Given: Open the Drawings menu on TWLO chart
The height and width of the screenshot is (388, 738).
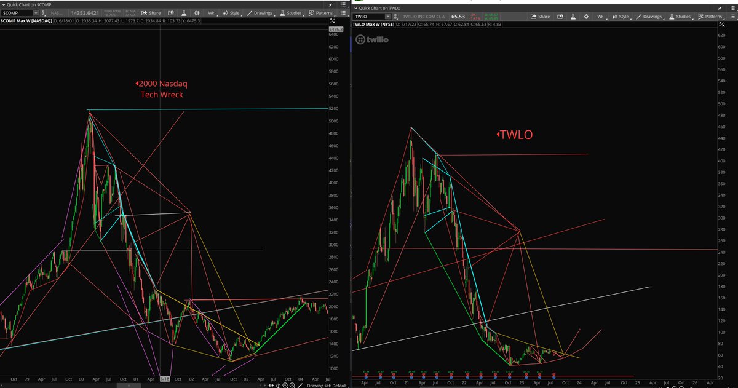Looking at the screenshot, I should (651, 17).
